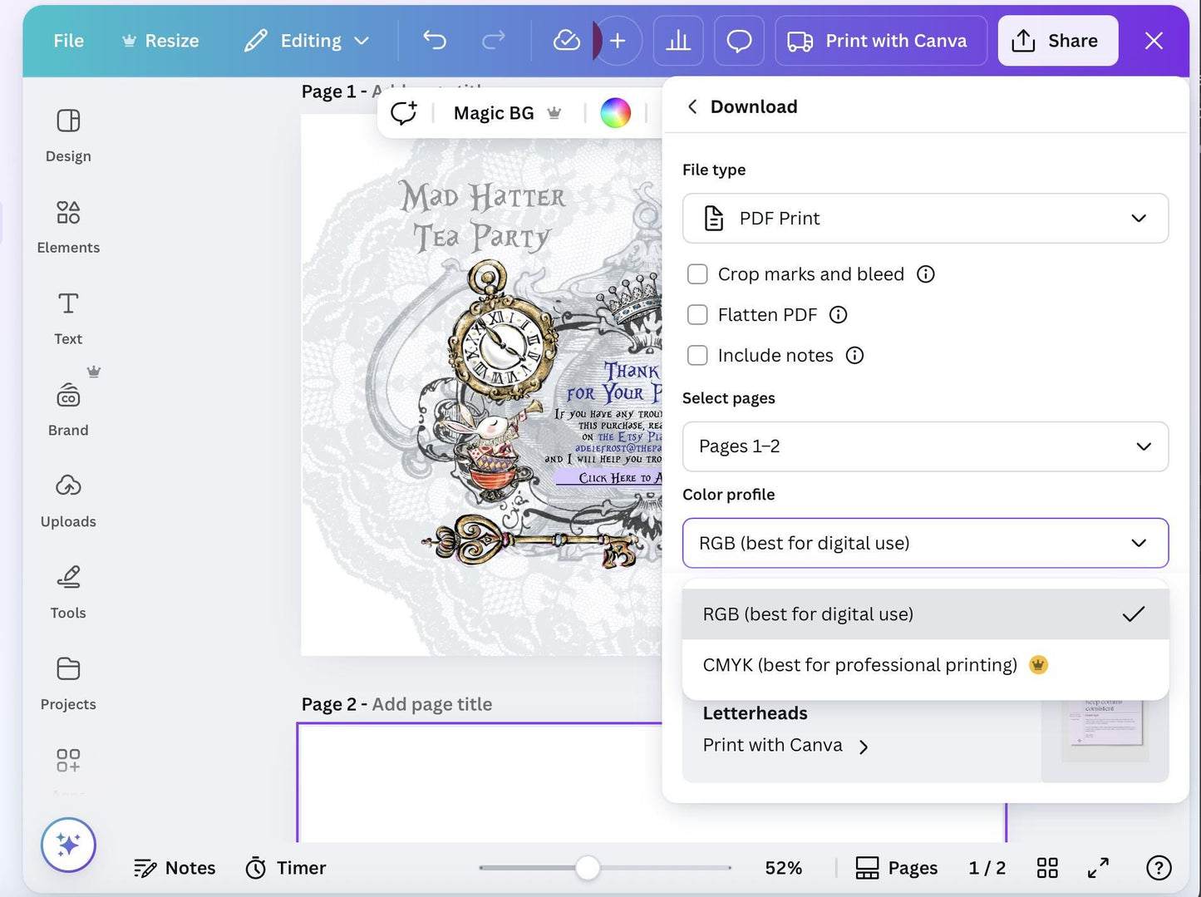Click the Letterheads preview thumbnail

pyautogui.click(x=1105, y=739)
